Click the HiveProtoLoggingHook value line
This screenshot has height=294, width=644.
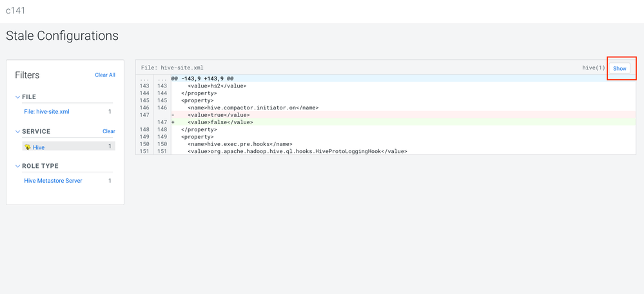pyautogui.click(x=297, y=151)
